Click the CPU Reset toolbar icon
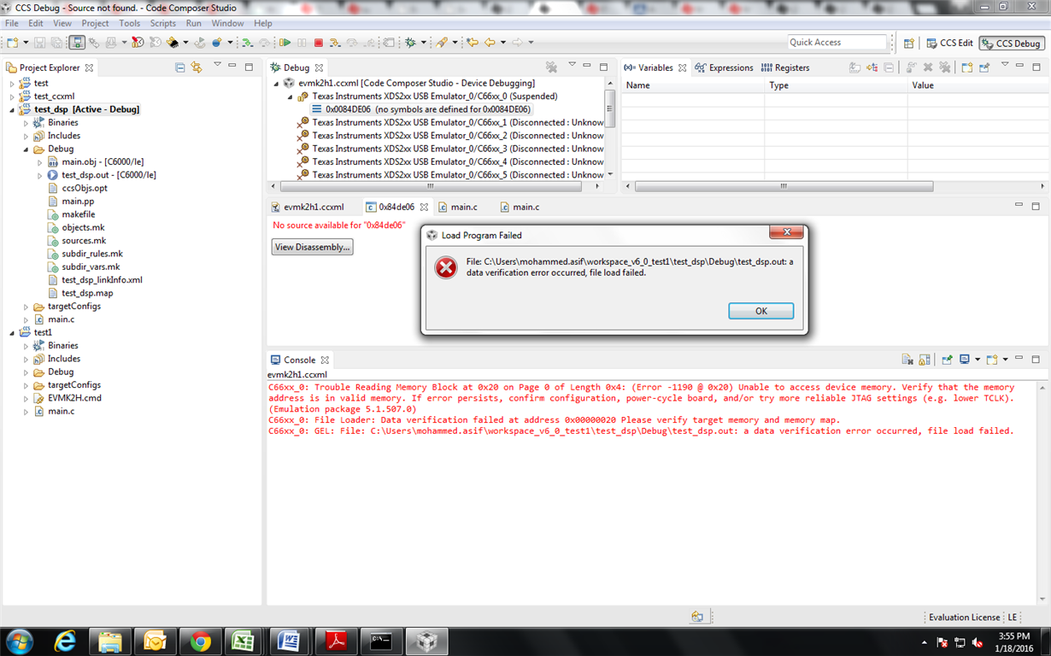 tap(200, 42)
